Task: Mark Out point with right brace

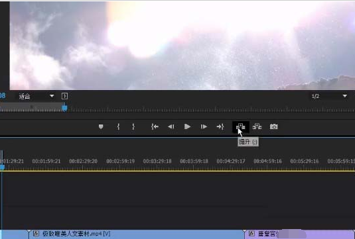Action: (x=133, y=126)
